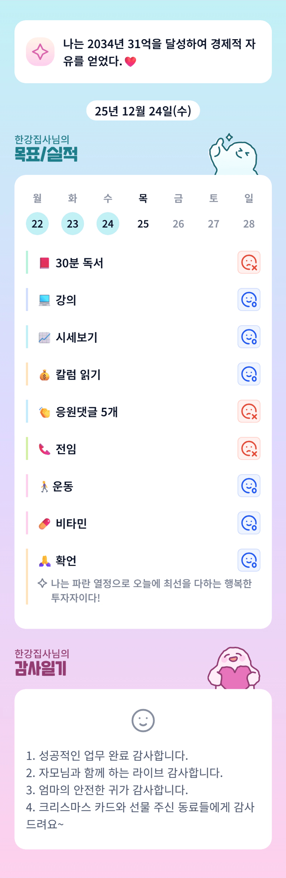Expand the 확언 affirmation text
Viewport: 286px width, 878px height.
151,591
